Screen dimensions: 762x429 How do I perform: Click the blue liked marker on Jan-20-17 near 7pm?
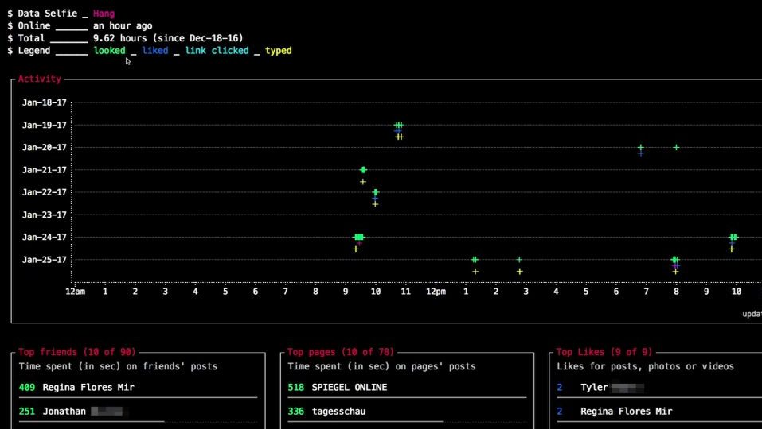click(x=640, y=153)
